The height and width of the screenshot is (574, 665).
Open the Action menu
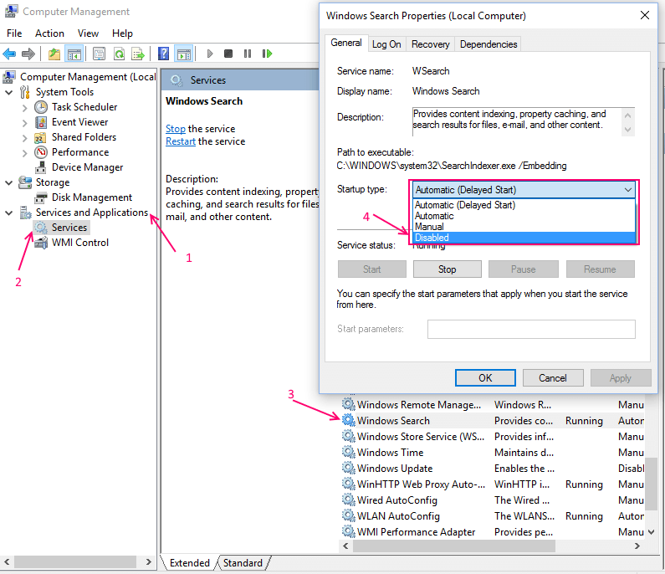(49, 33)
